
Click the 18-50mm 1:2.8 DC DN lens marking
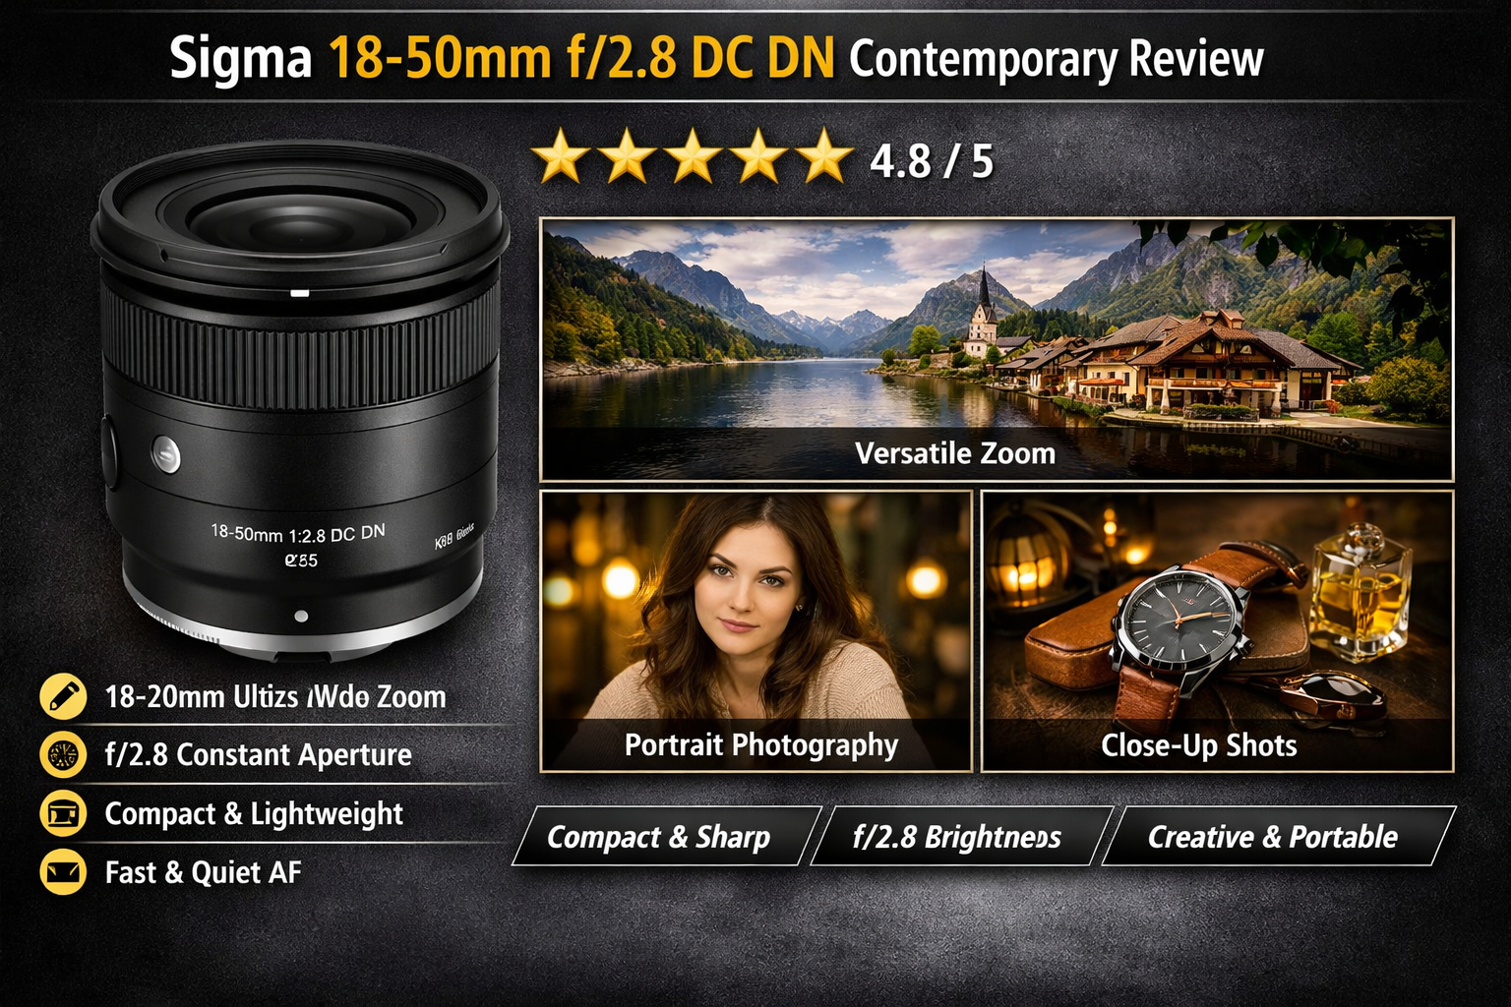point(298,534)
